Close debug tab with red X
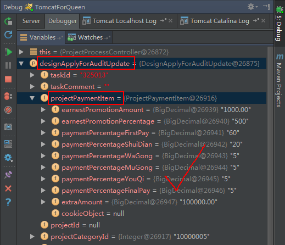This screenshot has height=245, width=285. point(8,188)
